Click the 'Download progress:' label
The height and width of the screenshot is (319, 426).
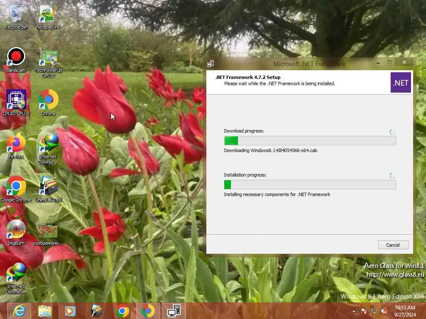[x=244, y=131]
